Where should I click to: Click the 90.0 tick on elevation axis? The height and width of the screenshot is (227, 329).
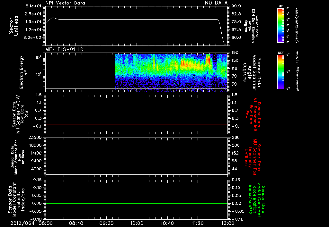point(236,6)
